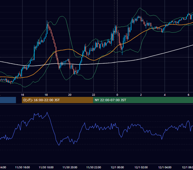Click the ロンドン 16:00-22:00 JST session bar
This screenshot has height=170, width=193.
pyautogui.click(x=57, y=100)
